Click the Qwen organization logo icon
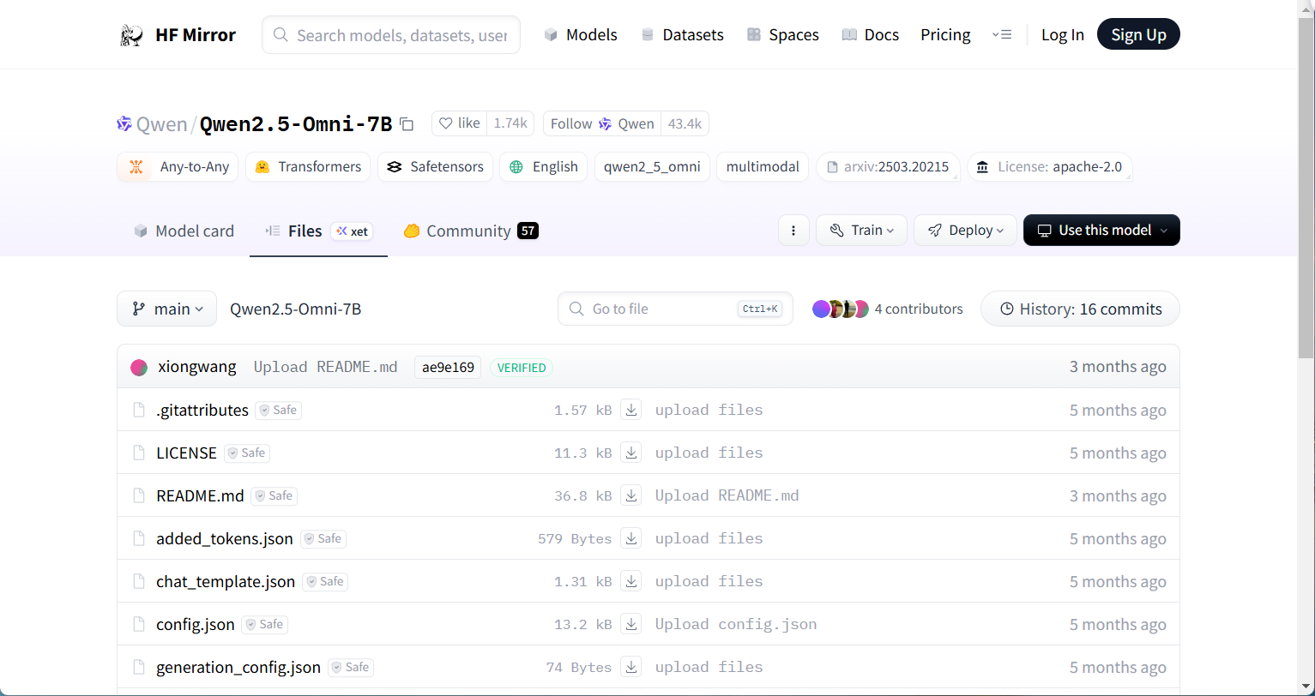 124,124
